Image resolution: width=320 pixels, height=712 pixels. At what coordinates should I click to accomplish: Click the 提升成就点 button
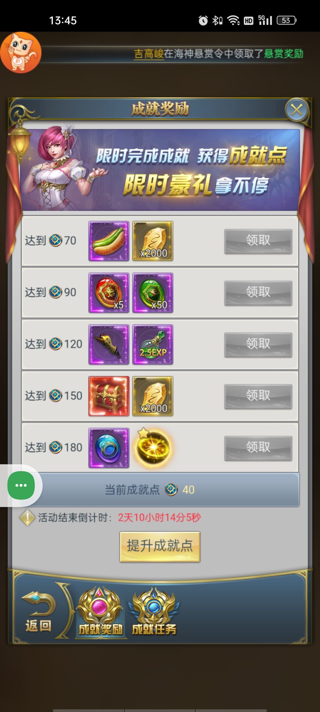(x=160, y=546)
